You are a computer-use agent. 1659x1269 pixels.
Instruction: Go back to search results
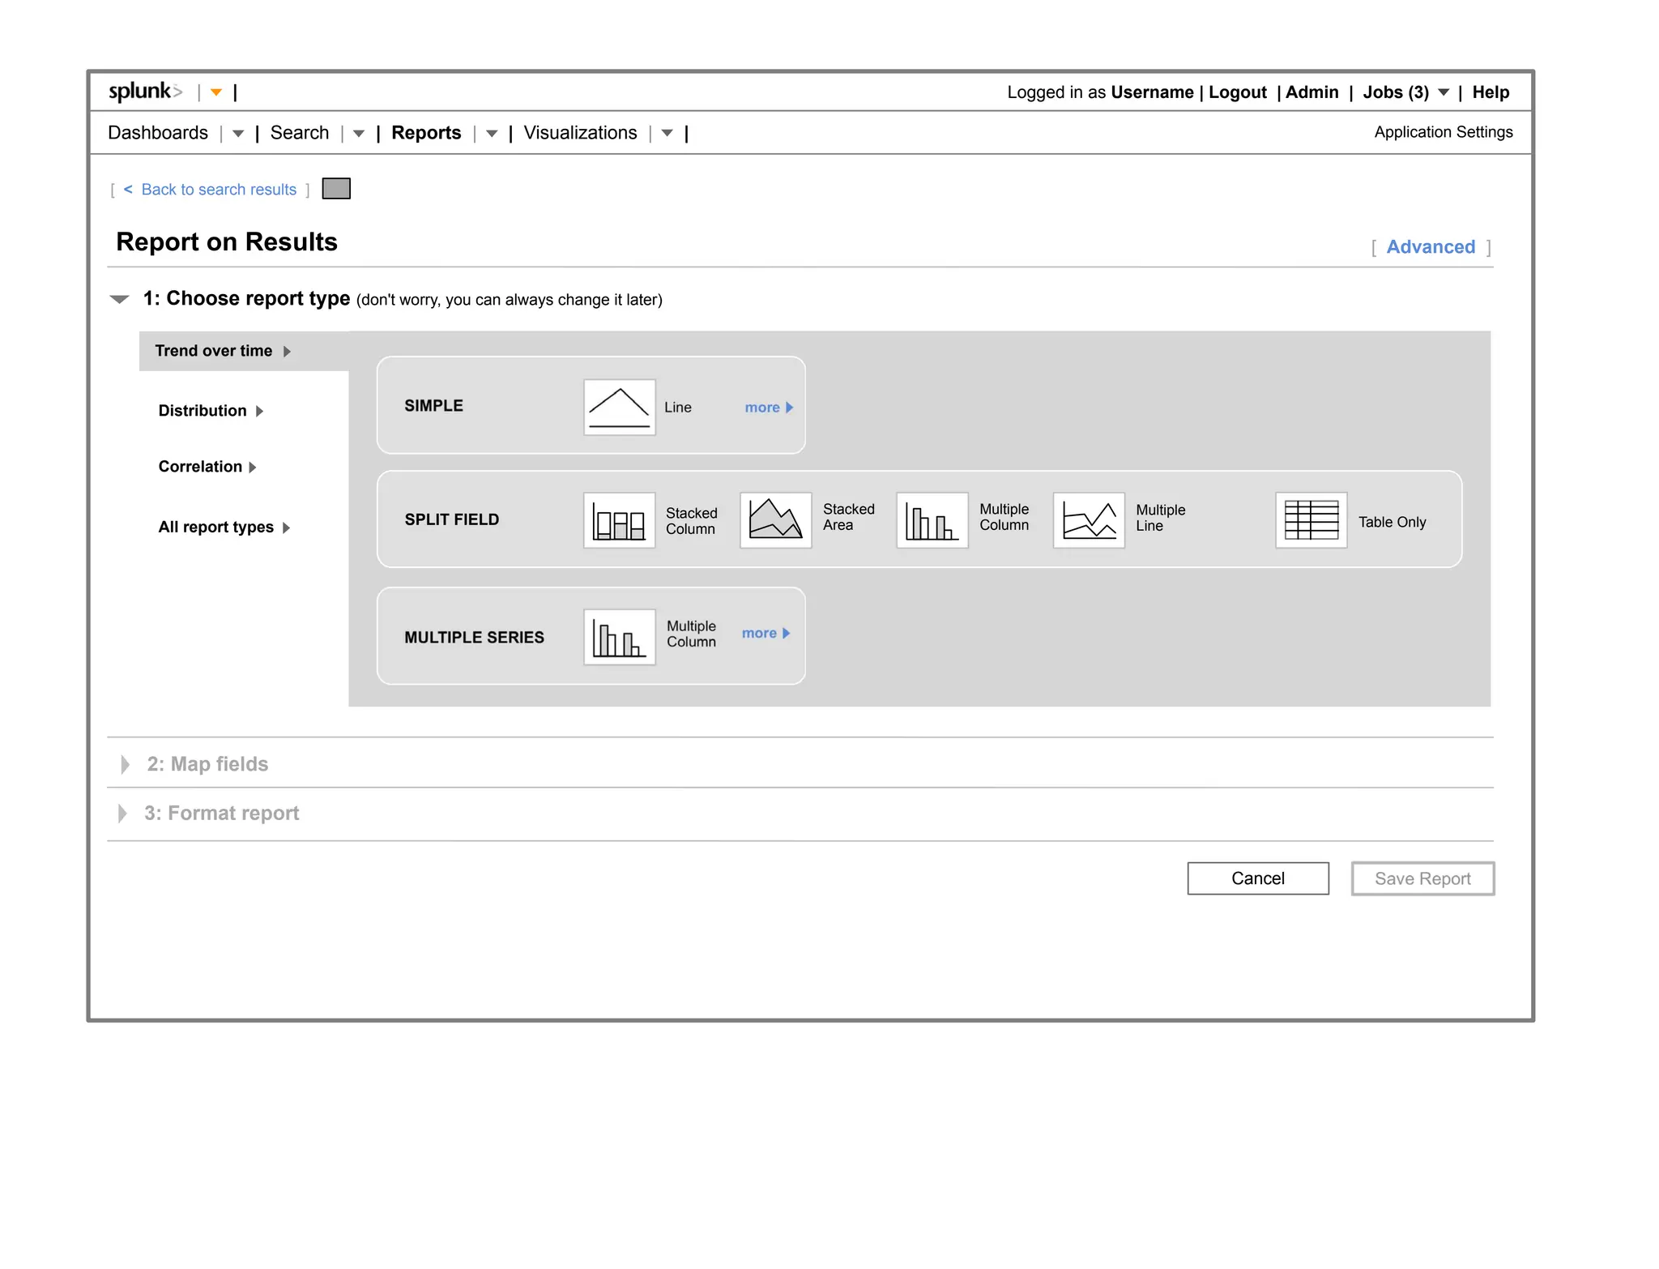coord(219,190)
